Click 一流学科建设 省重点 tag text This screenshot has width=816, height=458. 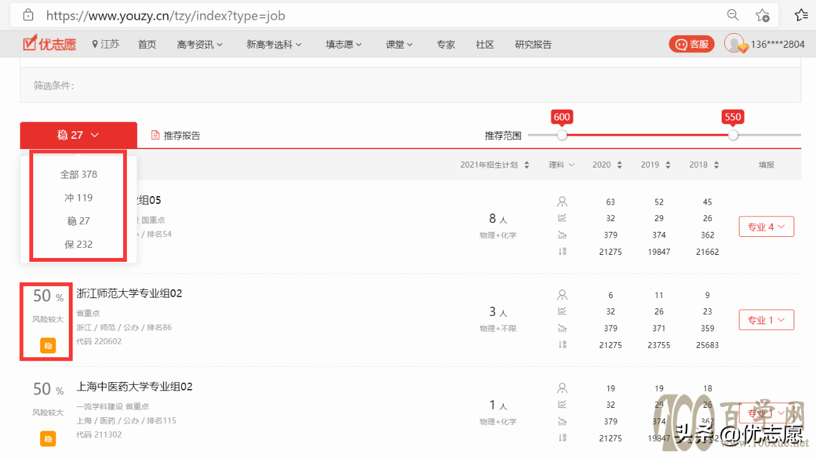pos(112,406)
